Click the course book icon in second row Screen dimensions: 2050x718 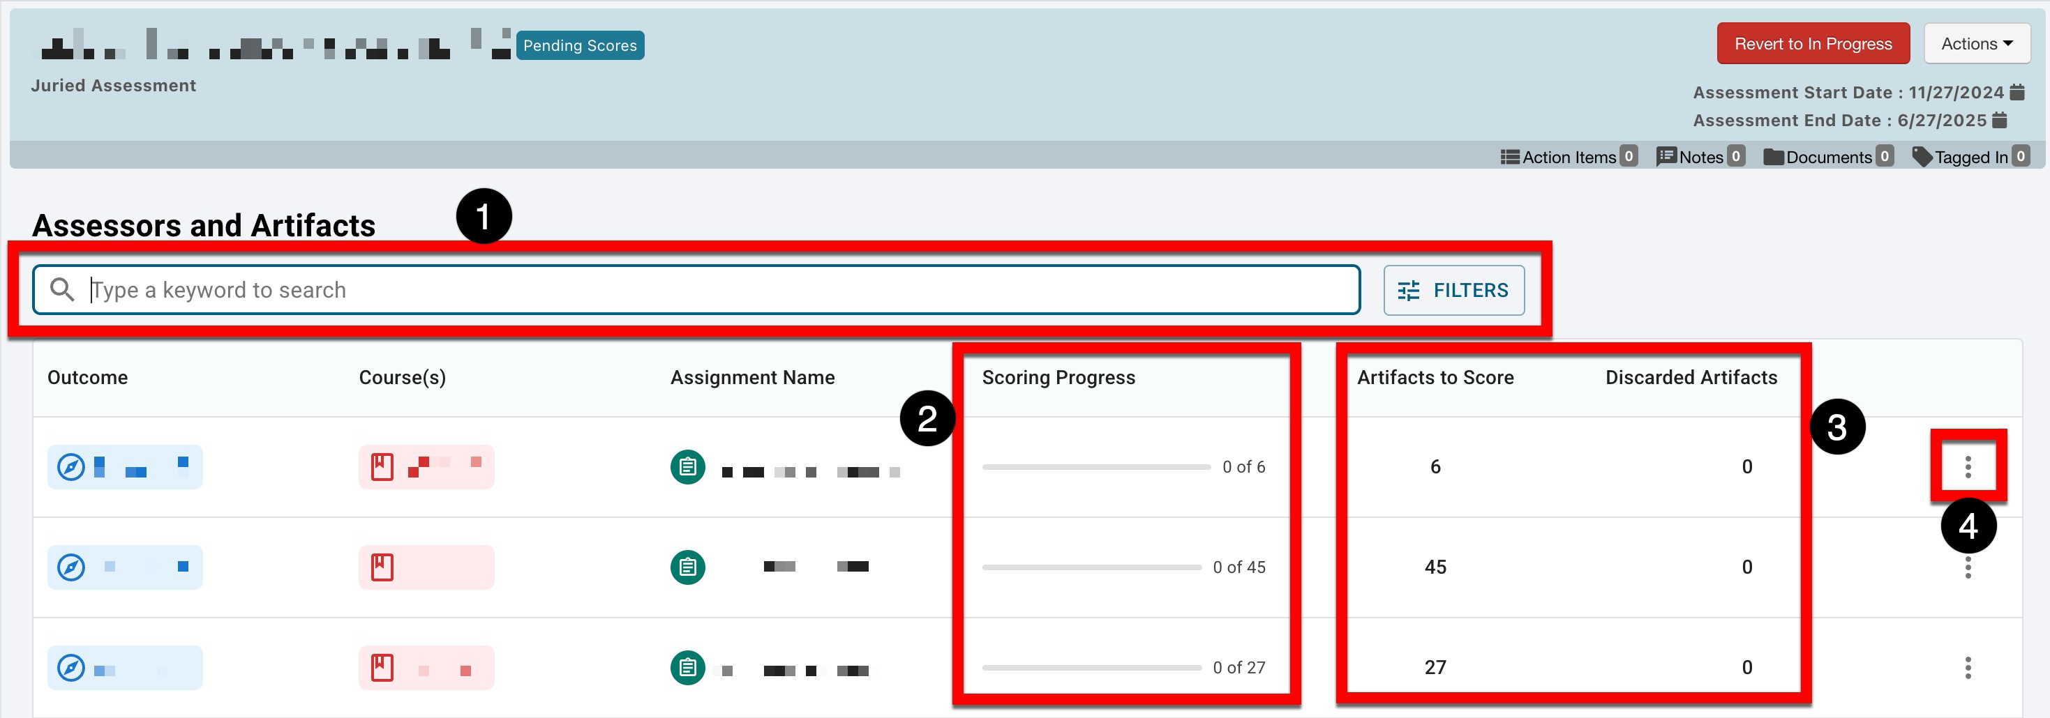pos(382,567)
